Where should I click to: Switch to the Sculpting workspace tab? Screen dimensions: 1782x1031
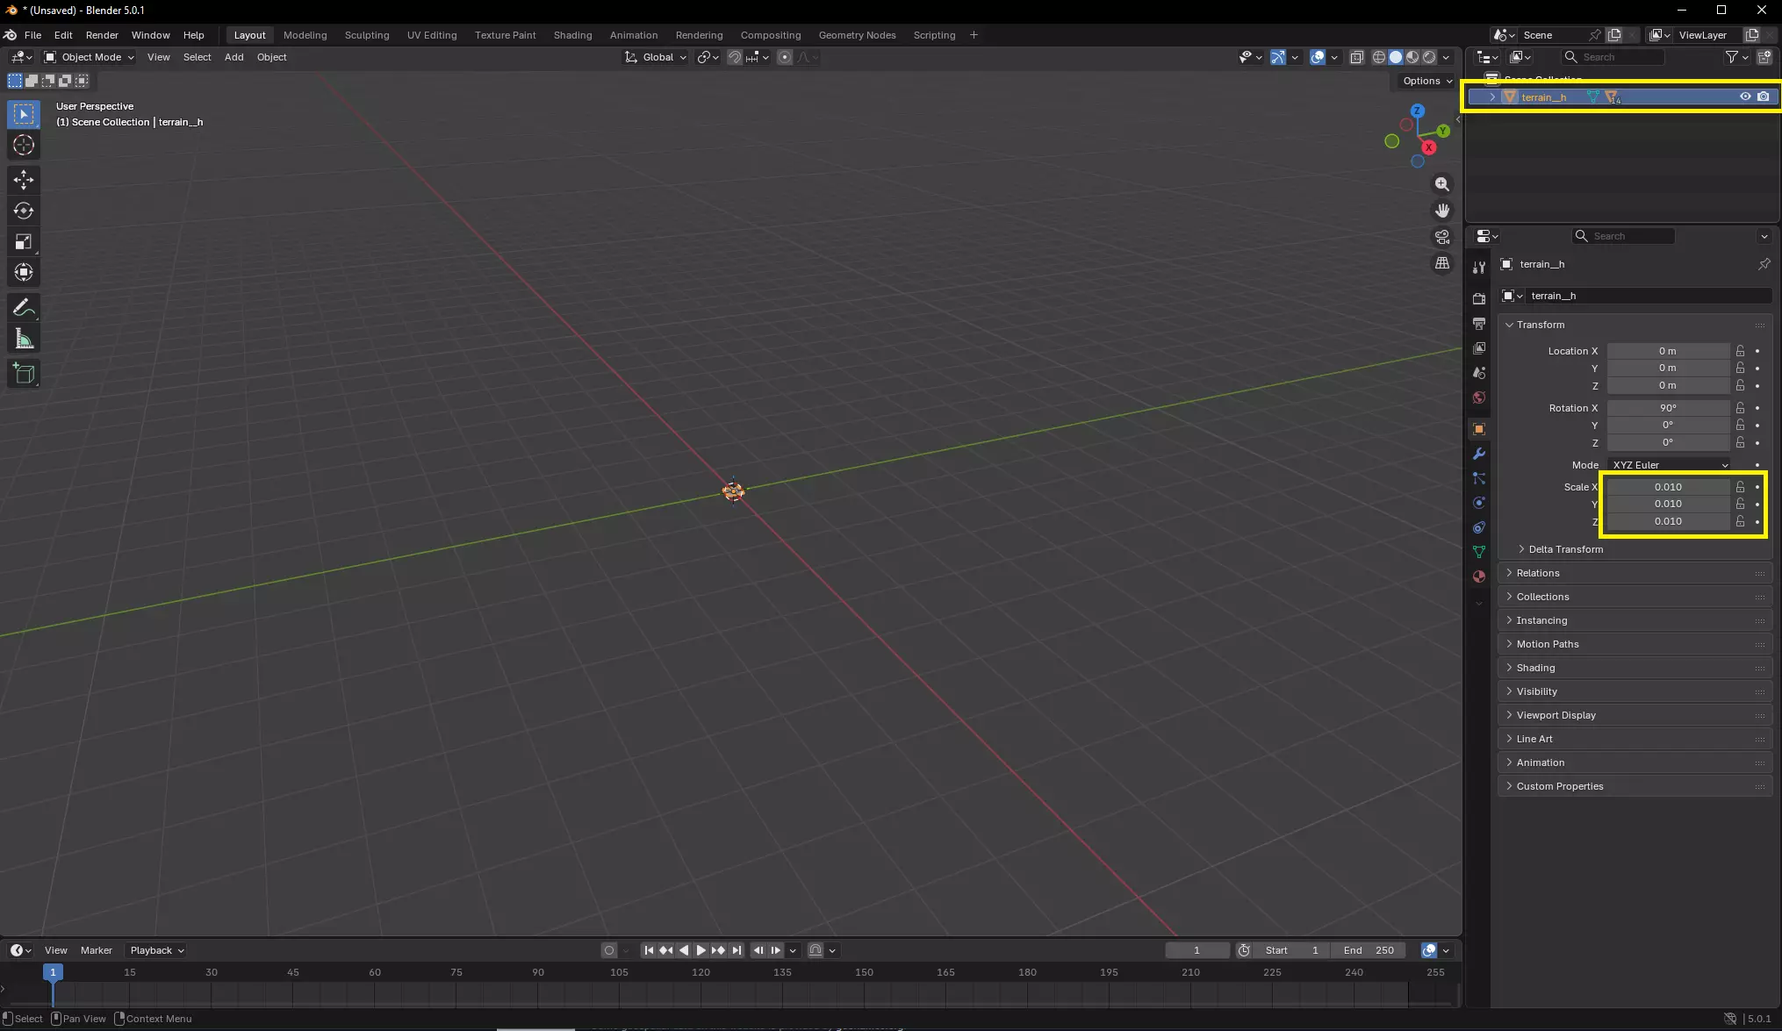pos(366,35)
